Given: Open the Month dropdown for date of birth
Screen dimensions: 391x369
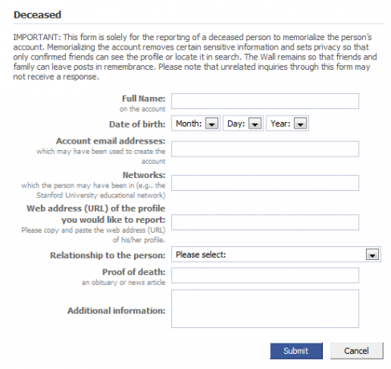Looking at the screenshot, I should (196, 124).
